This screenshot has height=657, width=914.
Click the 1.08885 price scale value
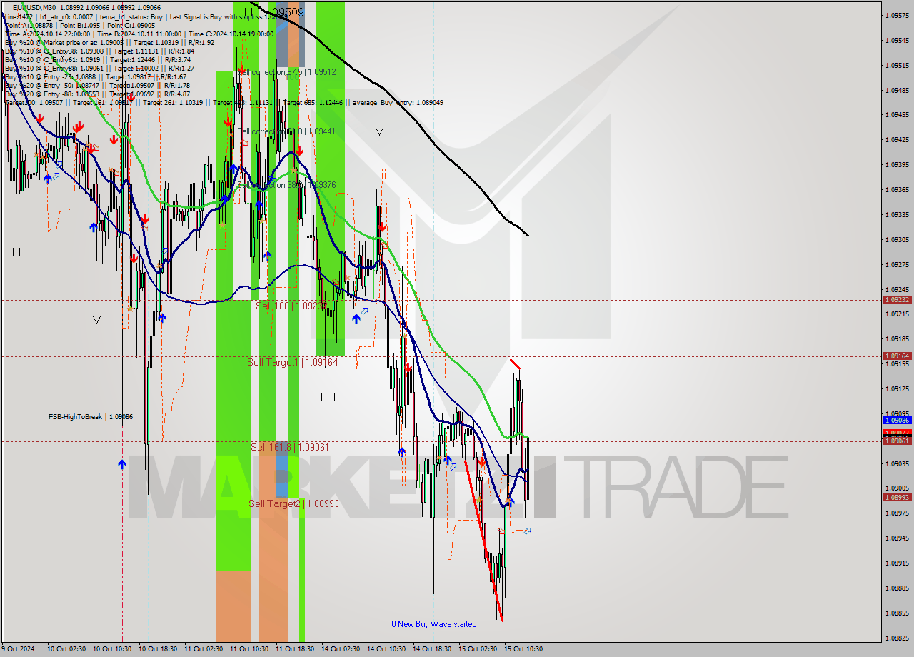click(x=897, y=588)
